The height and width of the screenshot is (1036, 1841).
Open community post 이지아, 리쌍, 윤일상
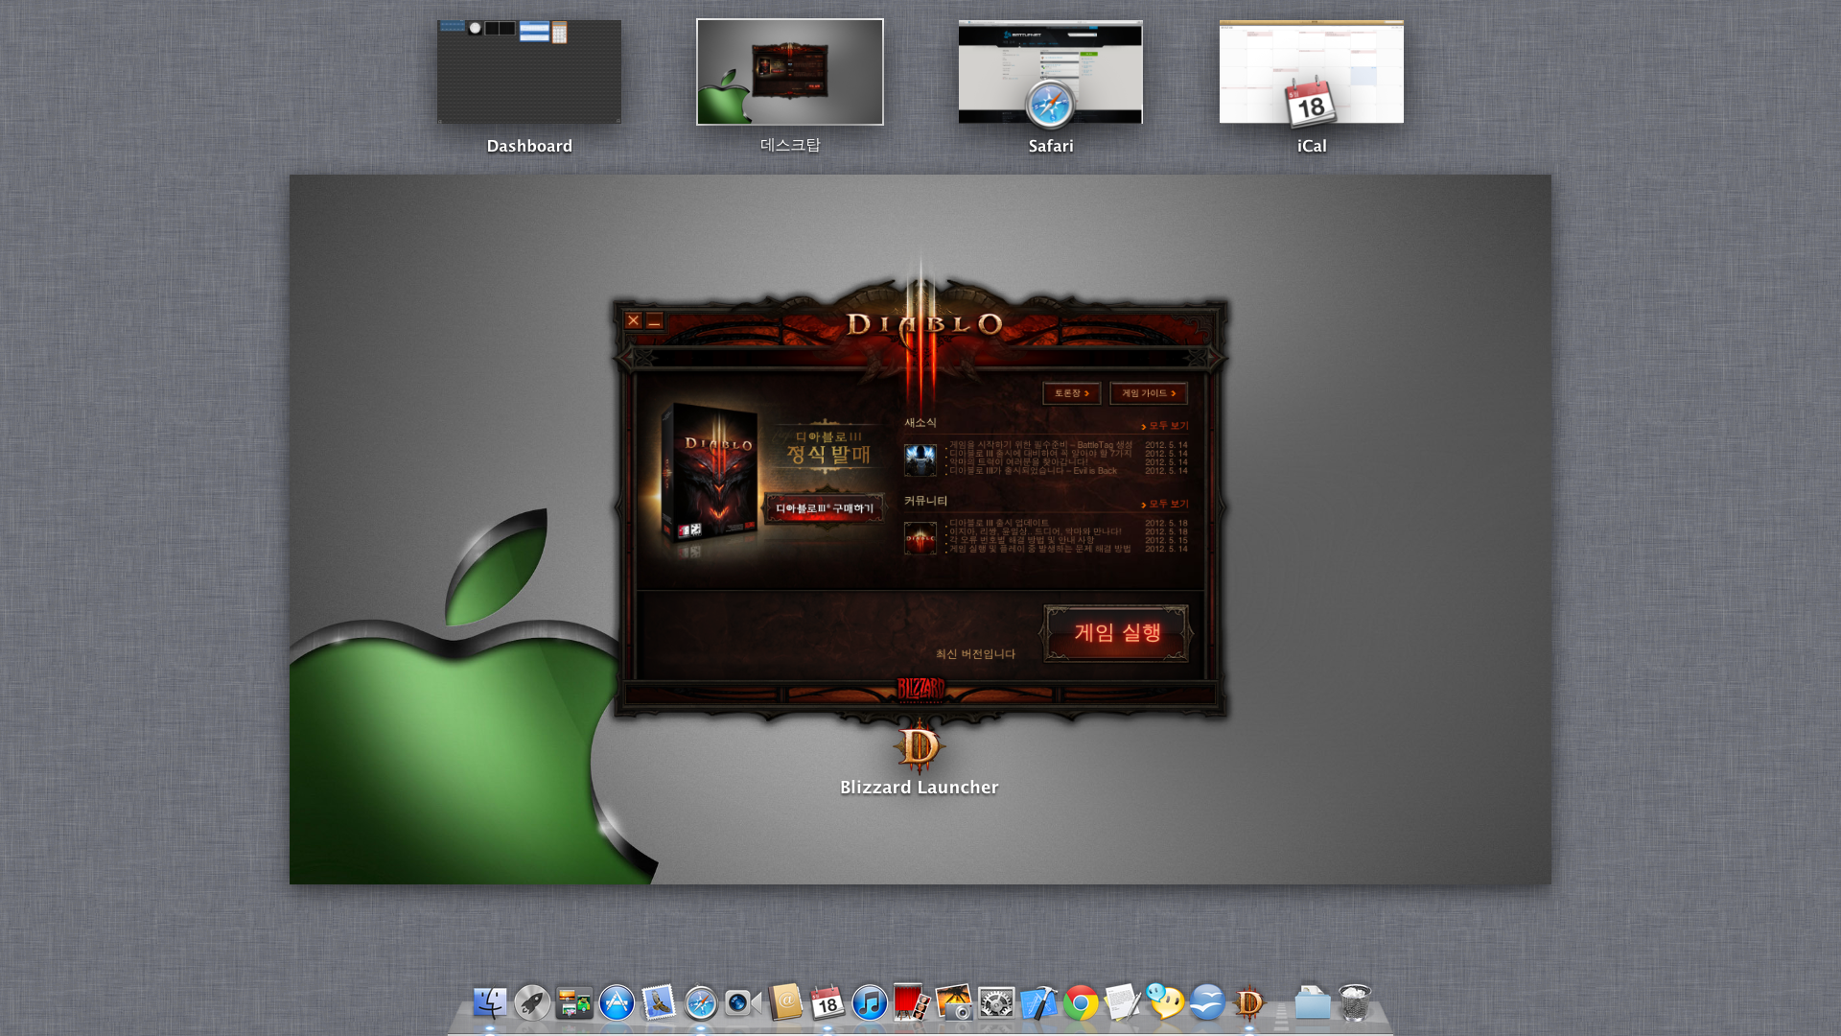1036,531
